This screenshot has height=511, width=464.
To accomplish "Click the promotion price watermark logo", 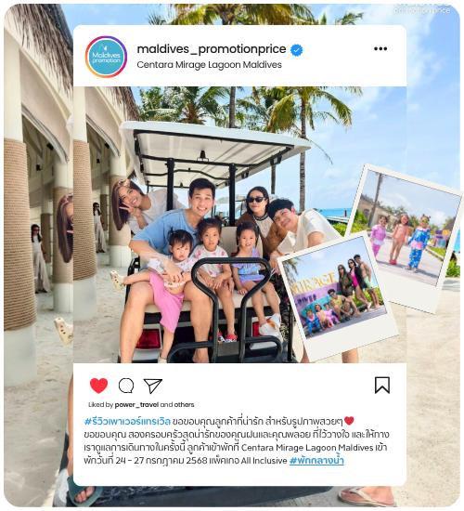I will tap(422, 8).
